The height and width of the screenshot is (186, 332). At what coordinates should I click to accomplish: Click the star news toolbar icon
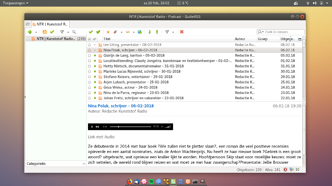click(108, 32)
